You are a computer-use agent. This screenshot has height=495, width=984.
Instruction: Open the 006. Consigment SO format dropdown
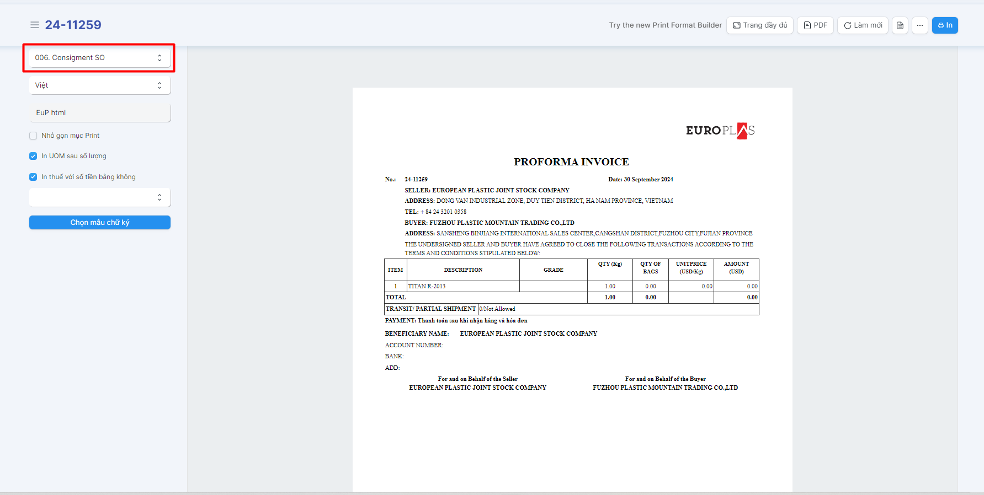(x=99, y=58)
